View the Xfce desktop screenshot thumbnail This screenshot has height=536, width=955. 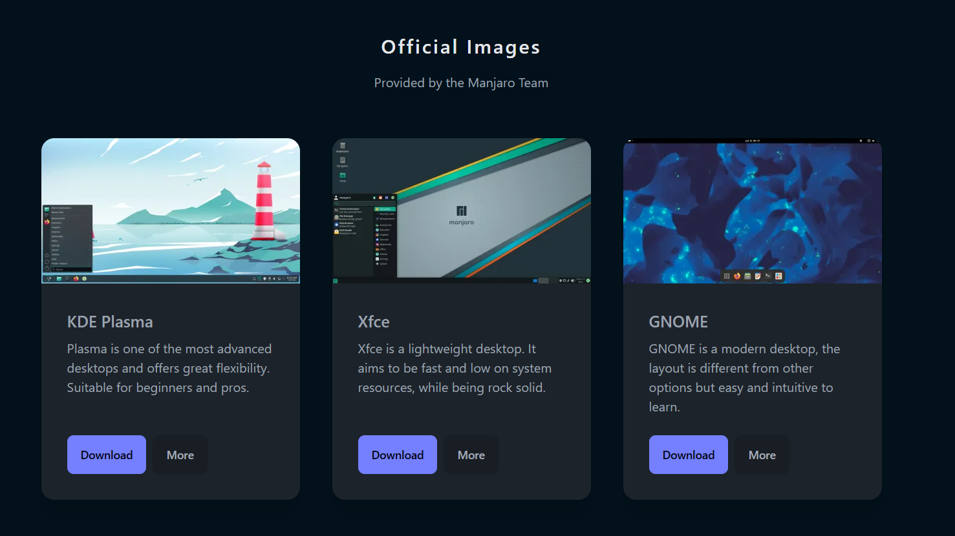point(462,211)
